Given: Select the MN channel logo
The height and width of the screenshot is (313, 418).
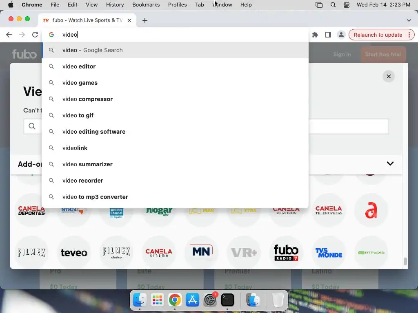Looking at the screenshot, I should [201, 252].
